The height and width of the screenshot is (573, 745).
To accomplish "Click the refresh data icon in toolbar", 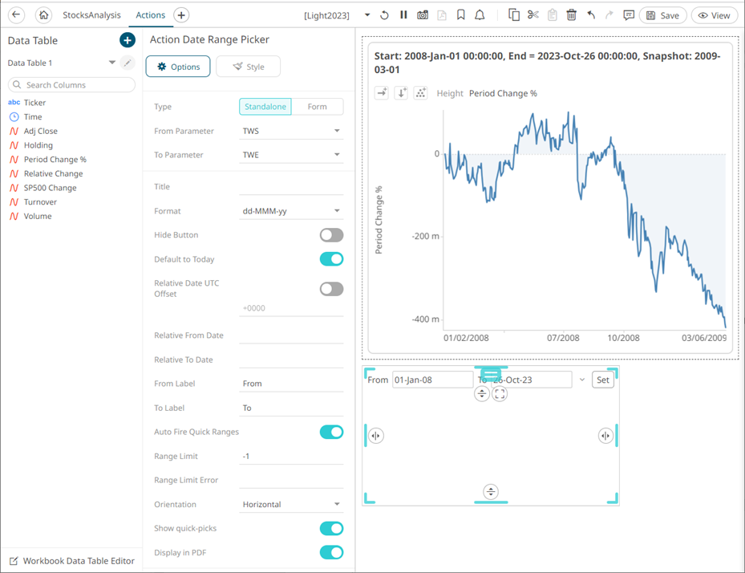I will tap(385, 15).
